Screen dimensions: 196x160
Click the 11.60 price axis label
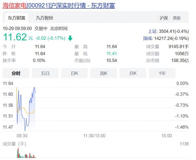click(x=8, y=94)
